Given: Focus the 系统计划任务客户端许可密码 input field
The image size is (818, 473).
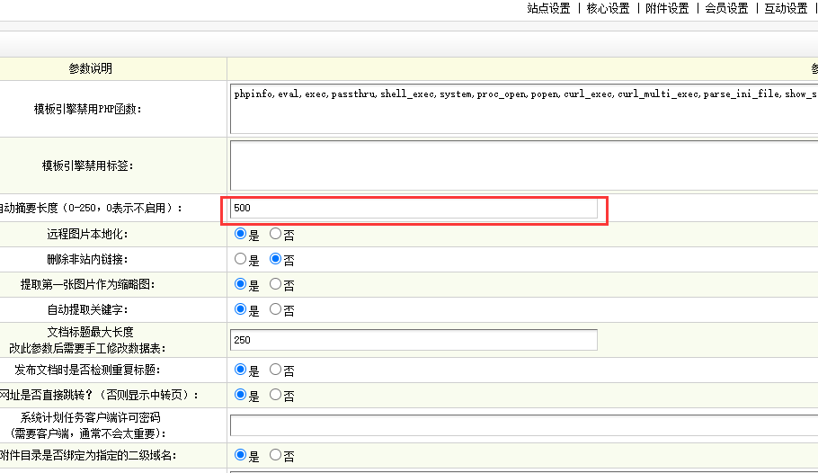Looking at the screenshot, I should [523, 425].
